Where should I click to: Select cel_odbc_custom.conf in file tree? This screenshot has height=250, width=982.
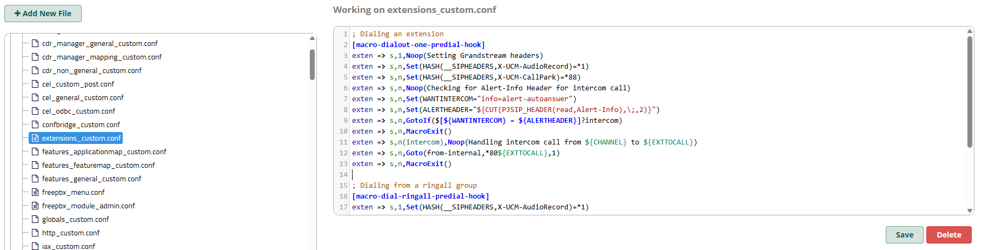[x=78, y=111]
